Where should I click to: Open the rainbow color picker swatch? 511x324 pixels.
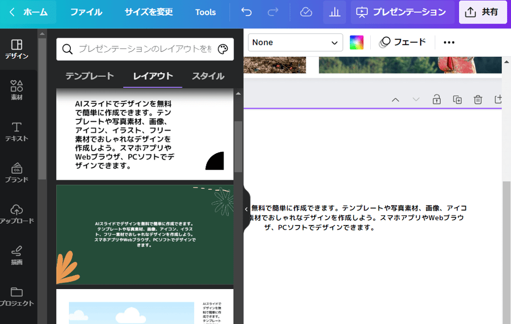tap(356, 42)
